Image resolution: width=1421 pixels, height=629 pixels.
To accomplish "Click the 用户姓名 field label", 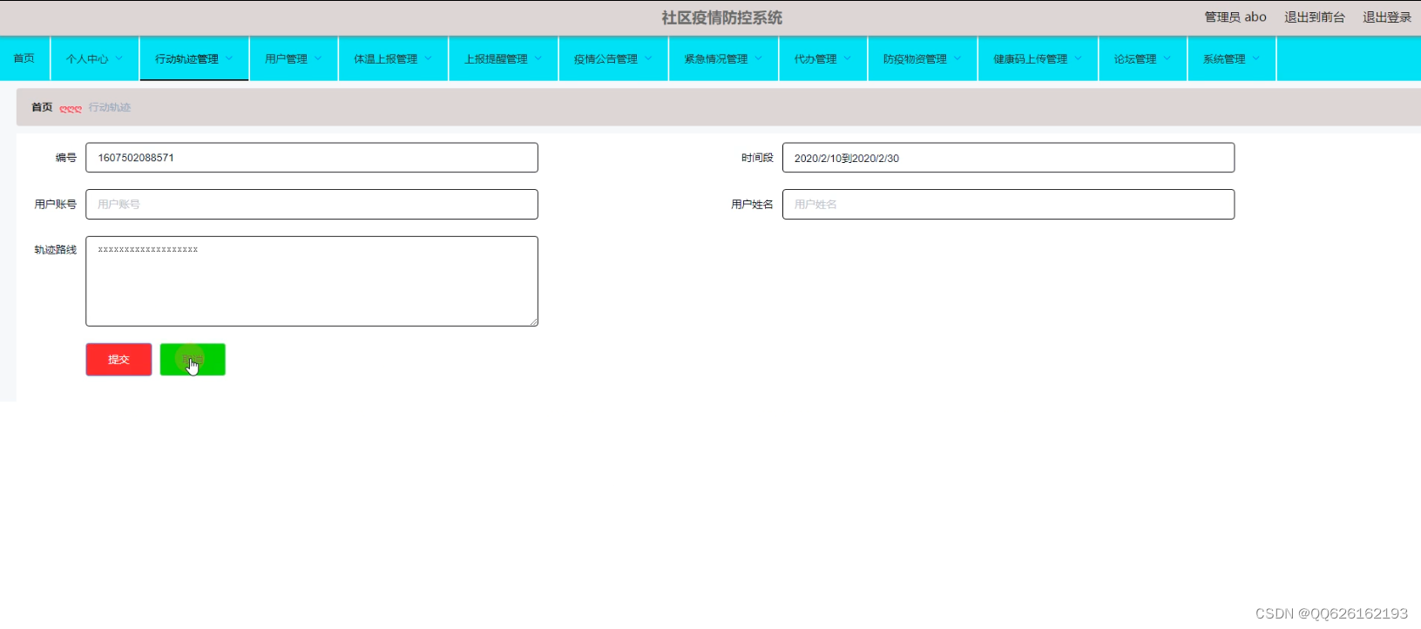I will (x=752, y=204).
